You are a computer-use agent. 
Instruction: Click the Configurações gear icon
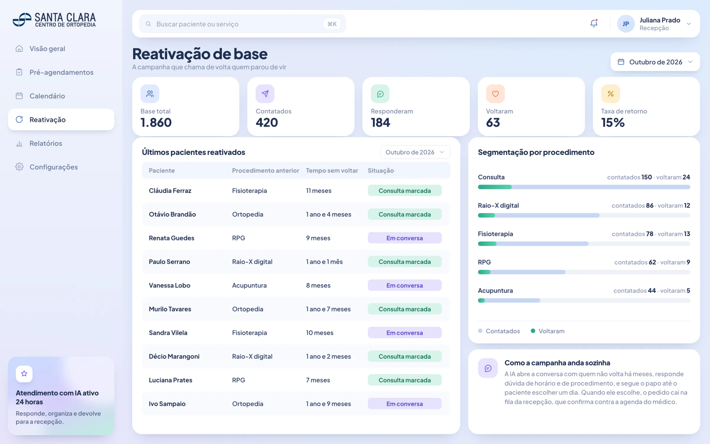(19, 167)
